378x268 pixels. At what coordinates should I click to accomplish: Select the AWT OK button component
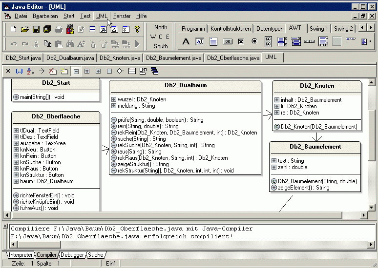pos(227,42)
